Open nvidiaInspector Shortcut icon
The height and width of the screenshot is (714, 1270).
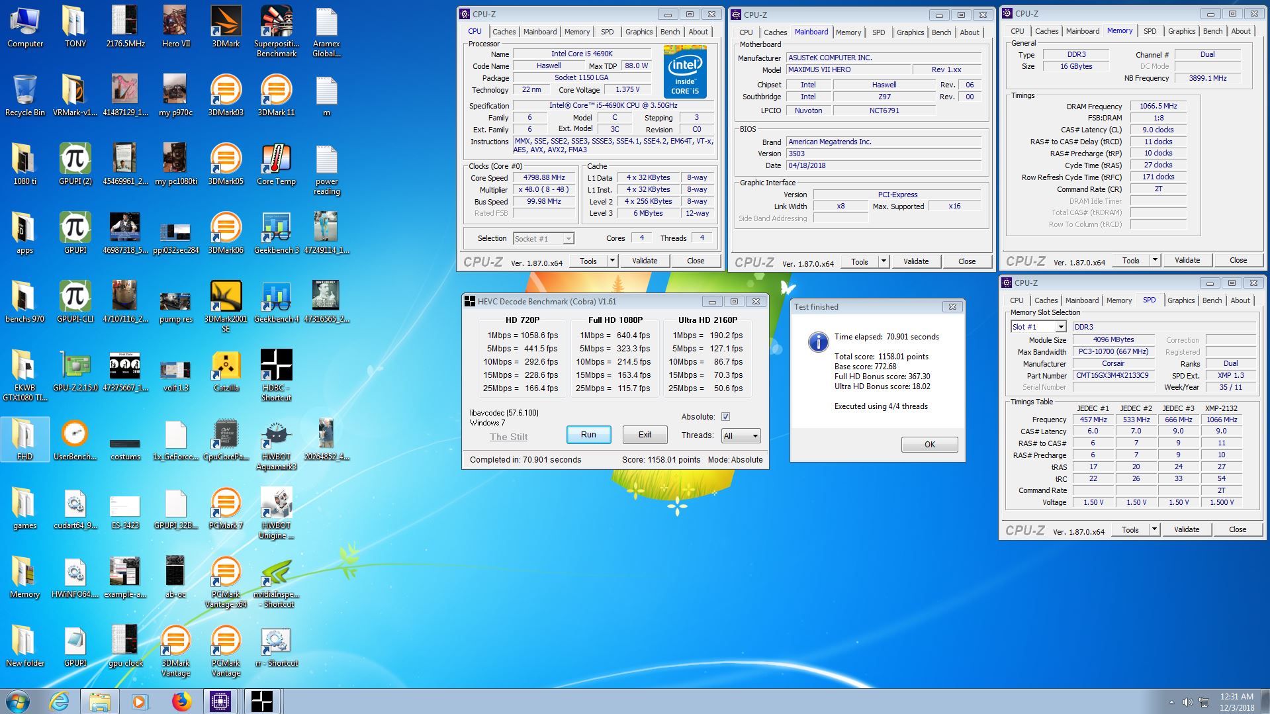coord(276,582)
